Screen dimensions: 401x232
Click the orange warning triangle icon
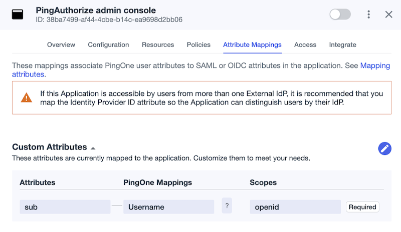(27, 98)
